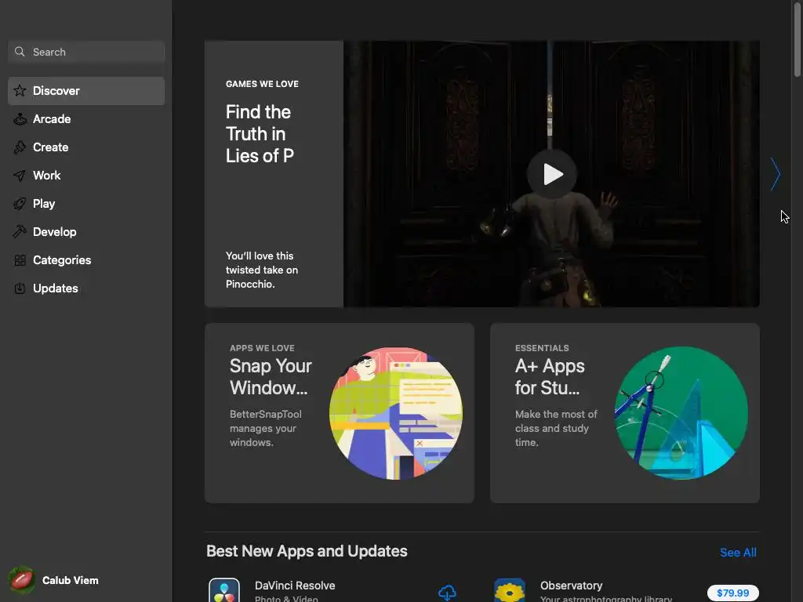Buy Observatory for $79.99
This screenshot has height=602, width=803.
pyautogui.click(x=733, y=593)
